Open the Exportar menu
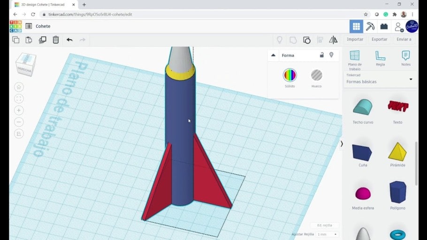This screenshot has width=427, height=240. click(379, 39)
